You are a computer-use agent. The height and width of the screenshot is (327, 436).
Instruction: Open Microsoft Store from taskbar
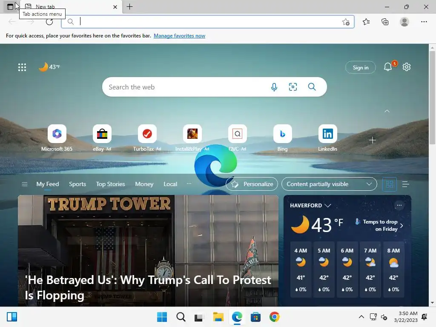point(255,317)
